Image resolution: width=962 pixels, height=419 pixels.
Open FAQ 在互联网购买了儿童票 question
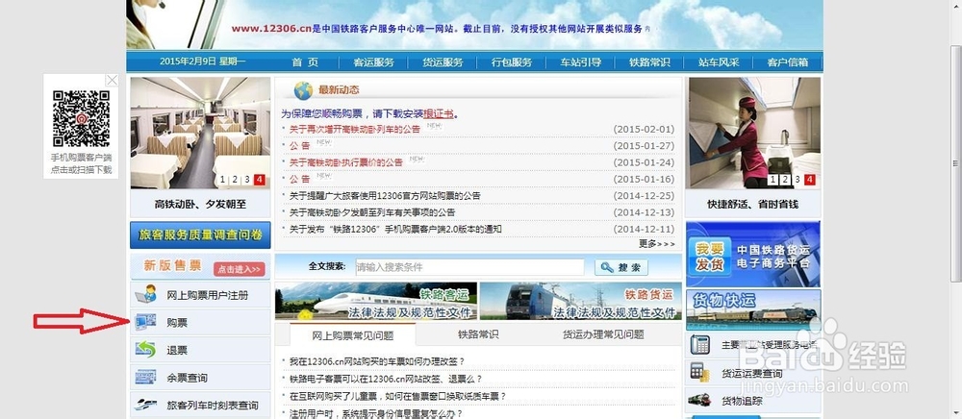[x=397, y=396]
